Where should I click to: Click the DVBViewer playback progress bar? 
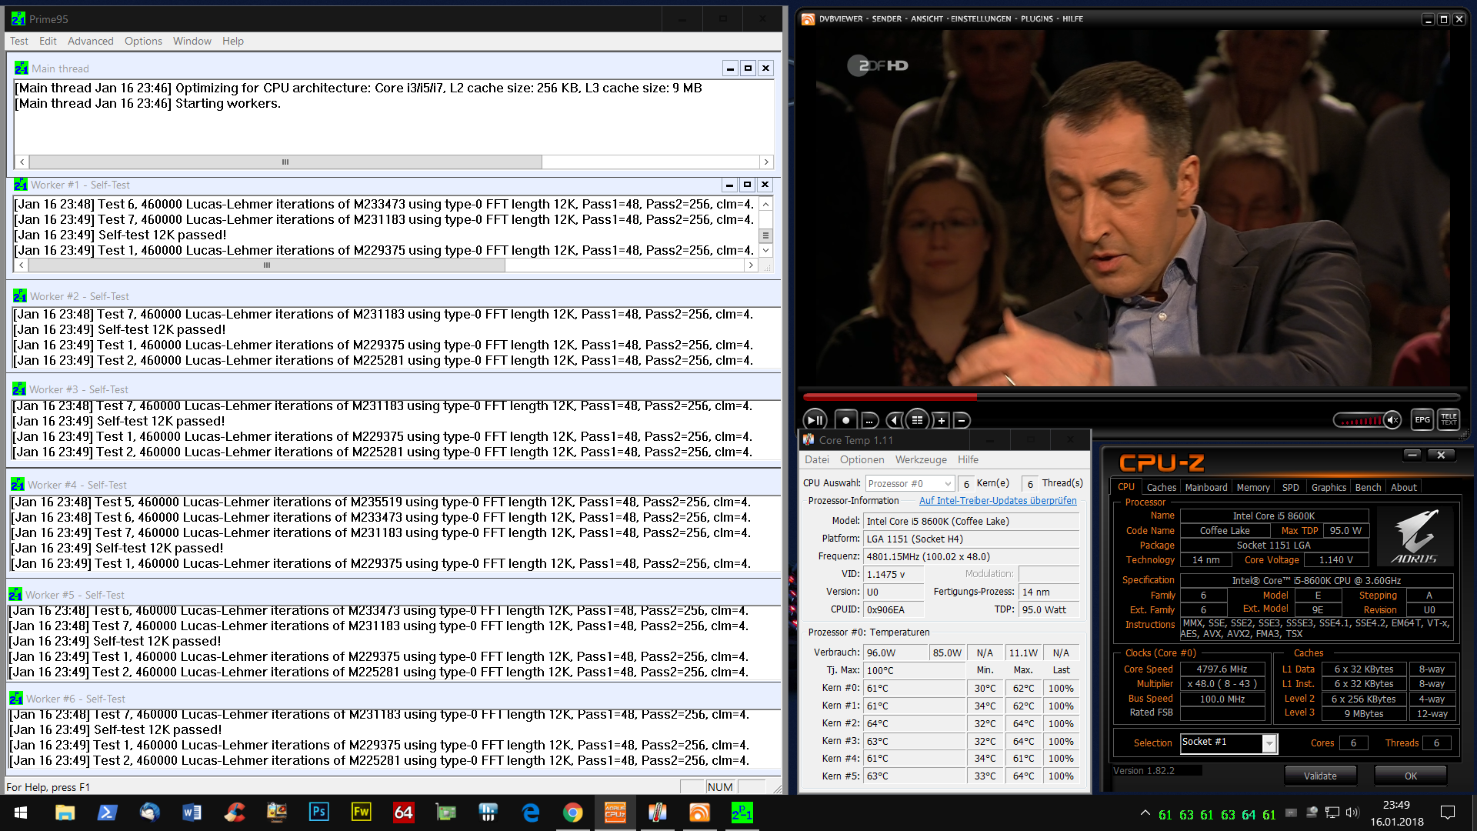pyautogui.click(x=1131, y=397)
